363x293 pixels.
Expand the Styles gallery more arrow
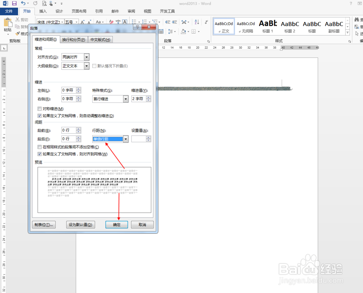[x=347, y=33]
